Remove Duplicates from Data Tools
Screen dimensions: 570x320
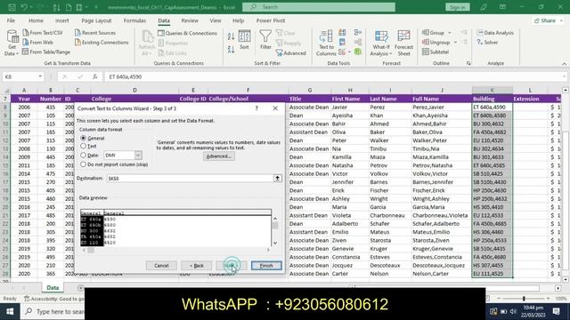[x=342, y=43]
